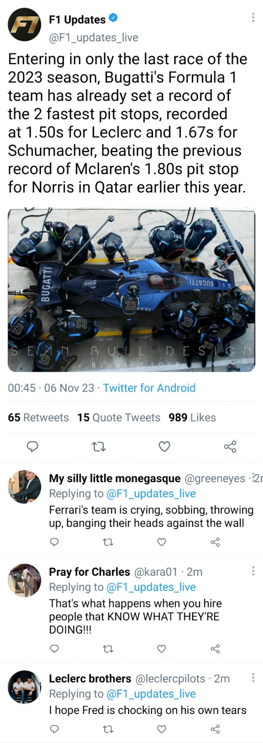View the 15 Quote Tweets
This screenshot has width=263, height=743.
coord(118,418)
